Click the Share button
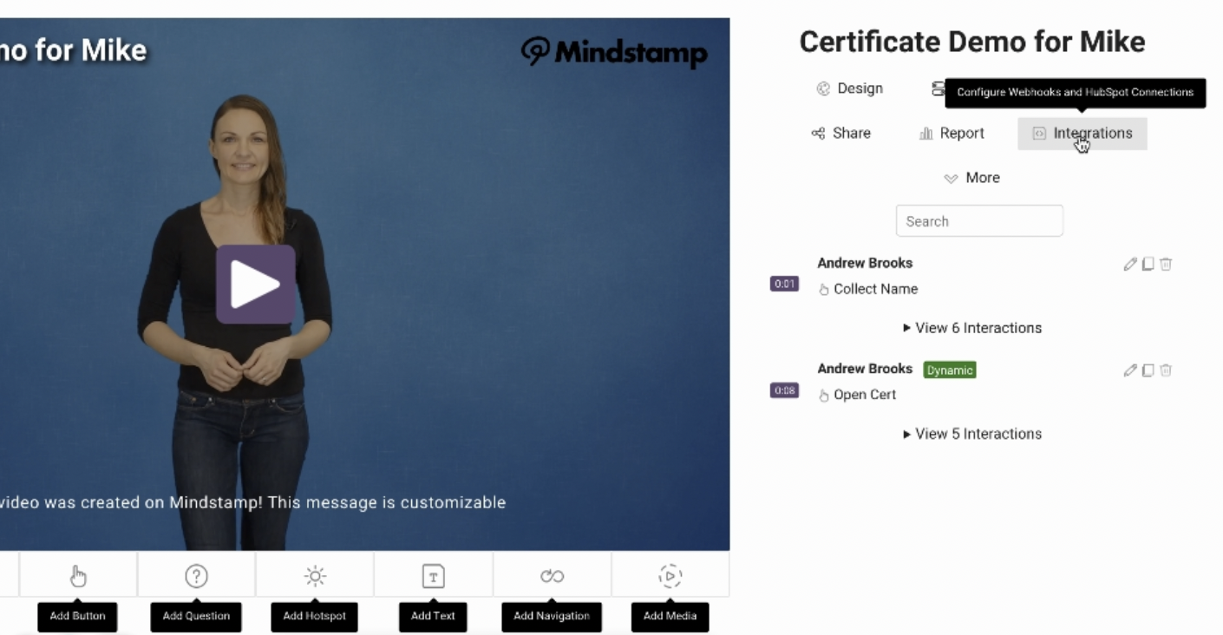Viewport: 1223px width, 635px height. pos(840,134)
